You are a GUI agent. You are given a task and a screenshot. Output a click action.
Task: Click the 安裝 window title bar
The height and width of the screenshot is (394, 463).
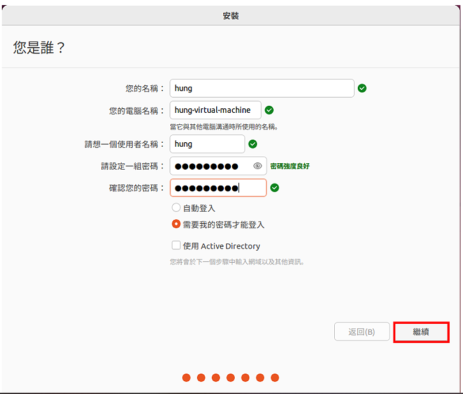tap(231, 16)
